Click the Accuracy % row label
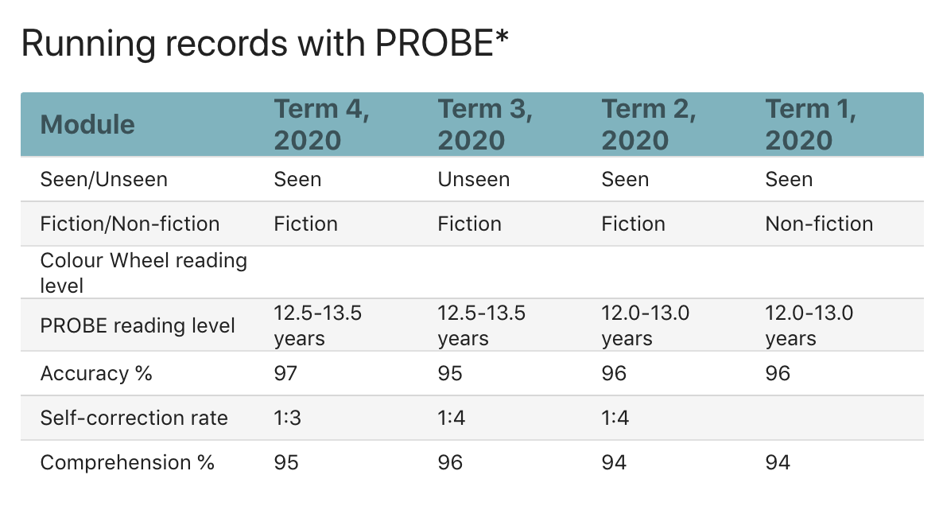 tap(96, 373)
